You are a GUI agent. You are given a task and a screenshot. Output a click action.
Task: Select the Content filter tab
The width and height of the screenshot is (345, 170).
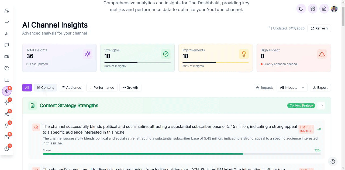pos(45,87)
